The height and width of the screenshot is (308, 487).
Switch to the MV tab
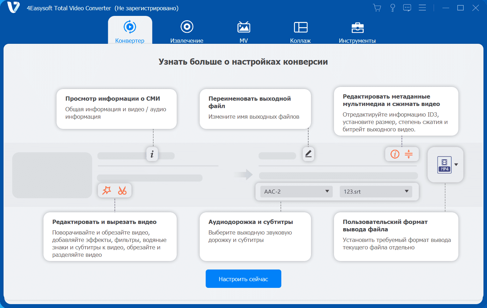(x=244, y=32)
